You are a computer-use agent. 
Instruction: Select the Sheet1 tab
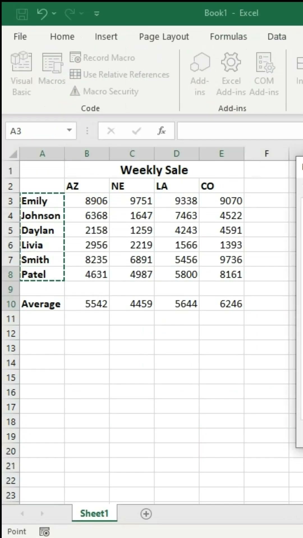[x=94, y=513]
